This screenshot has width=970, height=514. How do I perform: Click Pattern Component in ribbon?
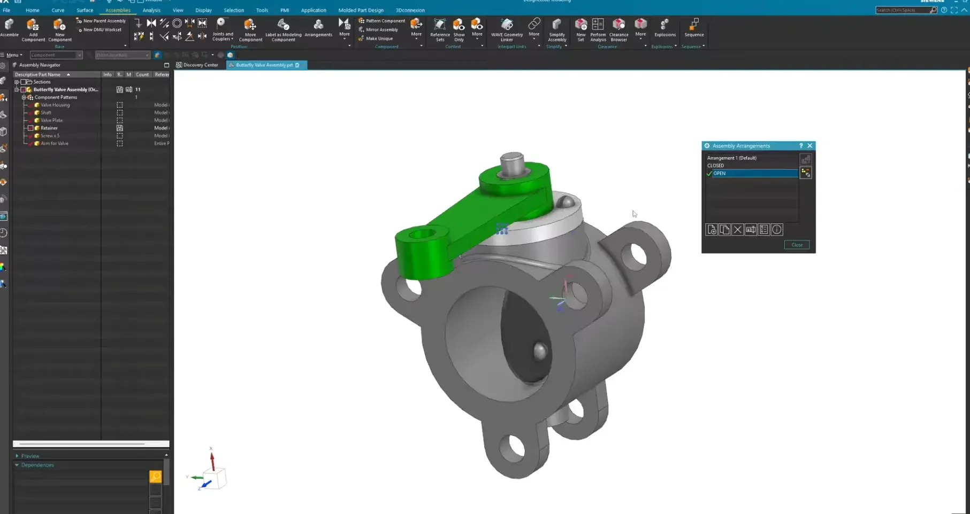pyautogui.click(x=382, y=21)
